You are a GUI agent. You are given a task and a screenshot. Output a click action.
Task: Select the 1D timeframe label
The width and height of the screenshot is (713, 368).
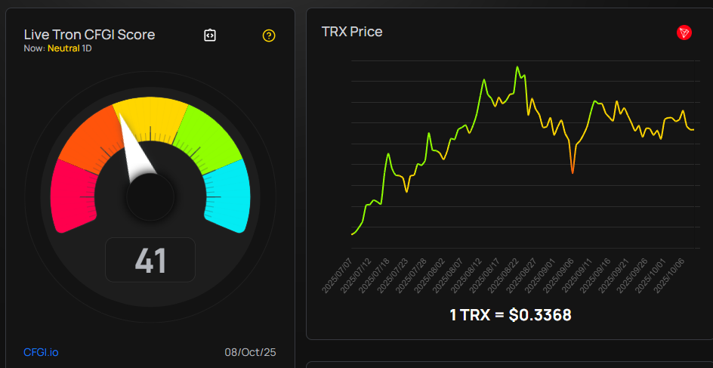pyautogui.click(x=87, y=48)
